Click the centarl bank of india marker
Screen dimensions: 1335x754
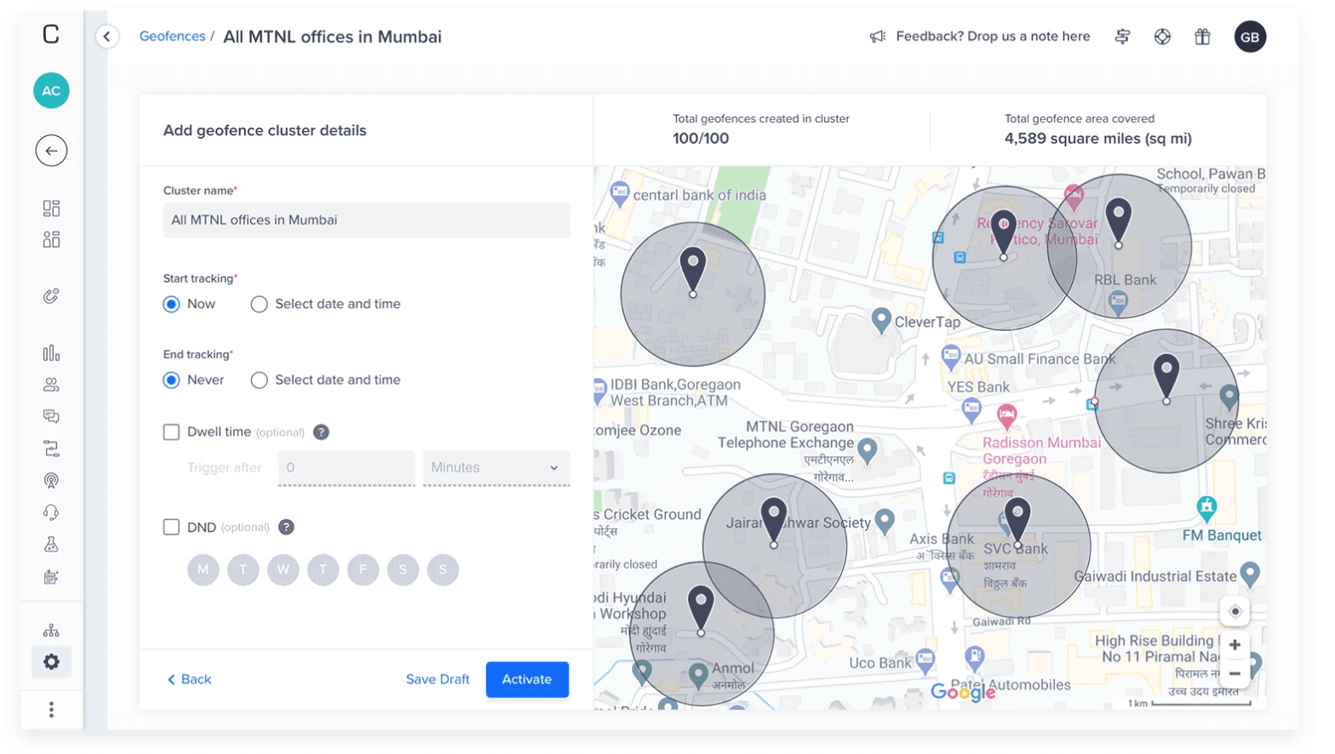(x=620, y=194)
